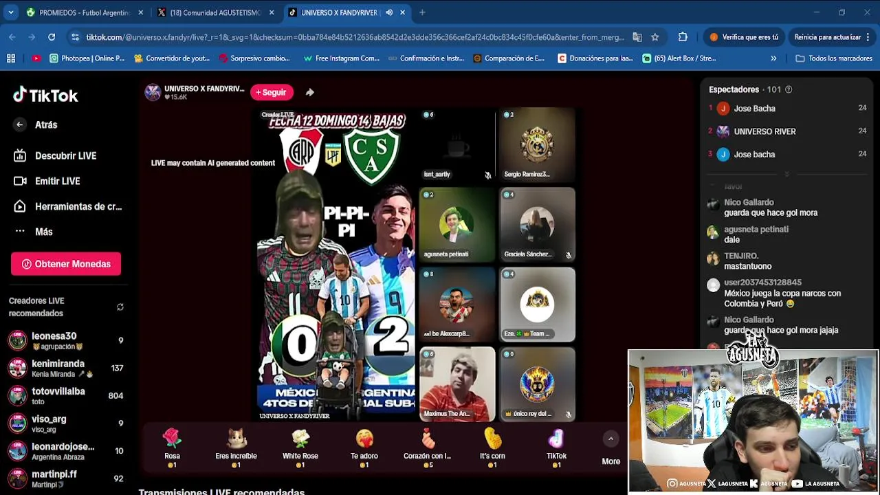Screen dimensions: 880x495
Task: Open Herramientas de creador menu item
Action: pyautogui.click(x=67, y=206)
